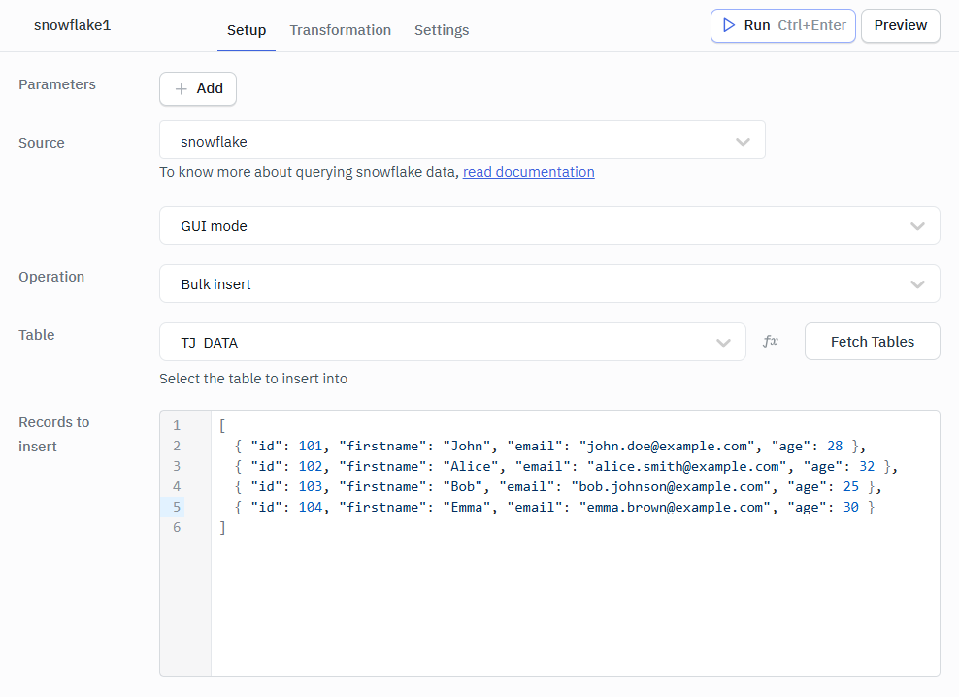Click the query name snowflake1

pyautogui.click(x=72, y=25)
